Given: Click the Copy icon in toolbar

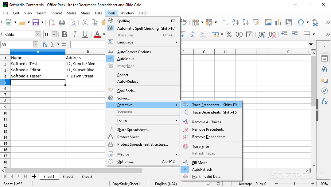Looking at the screenshot, I should [x=95, y=22].
